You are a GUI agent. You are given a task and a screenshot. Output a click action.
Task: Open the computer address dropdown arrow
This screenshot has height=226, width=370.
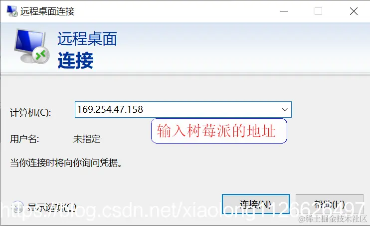click(x=285, y=109)
